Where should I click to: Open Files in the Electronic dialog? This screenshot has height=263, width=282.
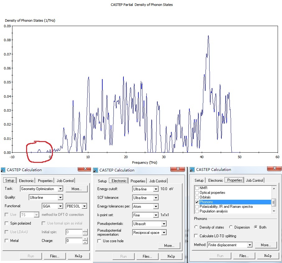pyautogui.click(x=147, y=256)
